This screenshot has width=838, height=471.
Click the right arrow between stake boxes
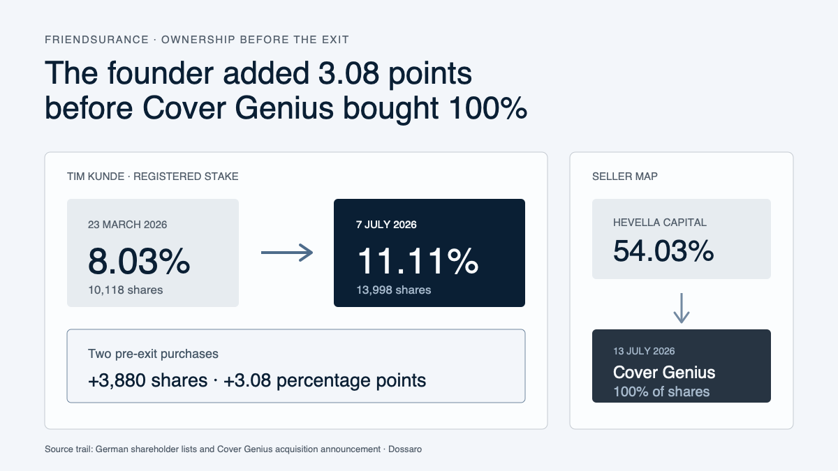[286, 253]
